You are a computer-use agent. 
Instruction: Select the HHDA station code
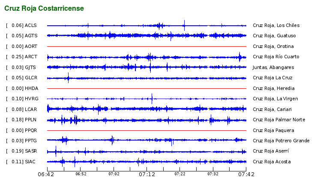pyautogui.click(x=32, y=88)
